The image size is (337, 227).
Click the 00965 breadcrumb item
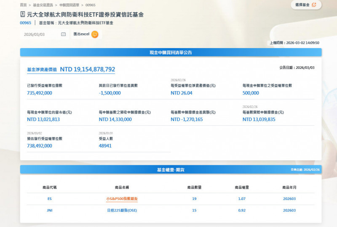click(91, 5)
